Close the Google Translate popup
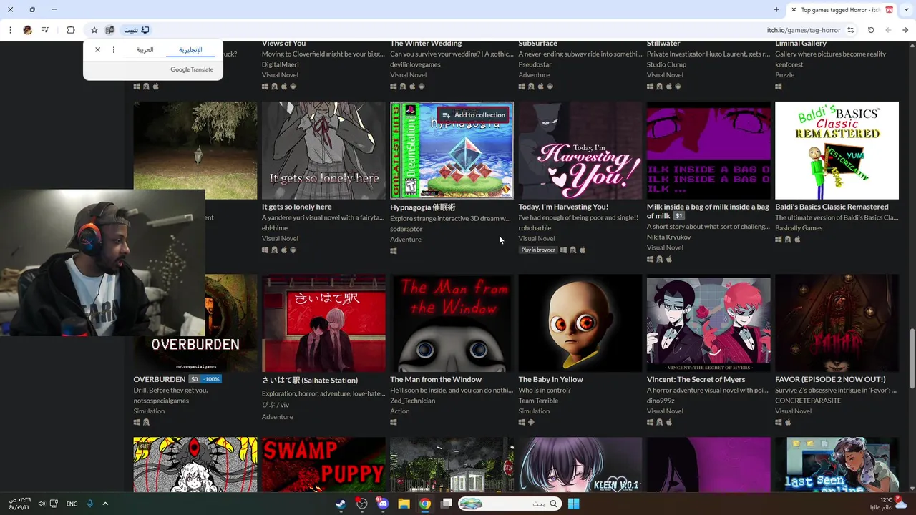The width and height of the screenshot is (916, 515). (x=98, y=50)
